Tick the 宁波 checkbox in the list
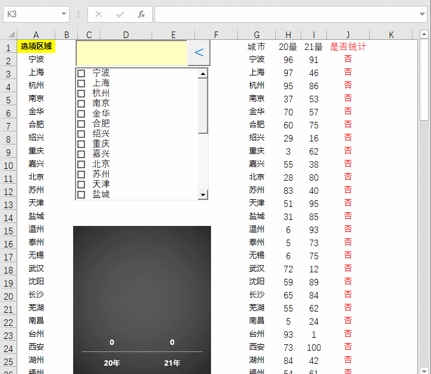 (x=81, y=73)
